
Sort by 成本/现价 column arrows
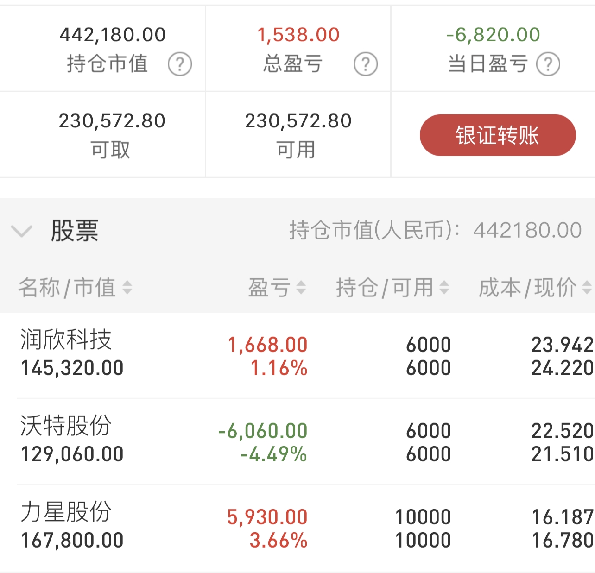587,288
